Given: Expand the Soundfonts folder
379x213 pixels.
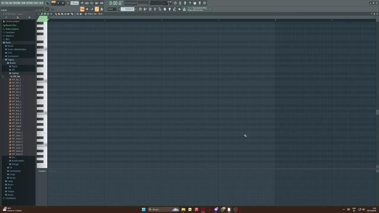Looking at the screenshot, I should point(11,198).
